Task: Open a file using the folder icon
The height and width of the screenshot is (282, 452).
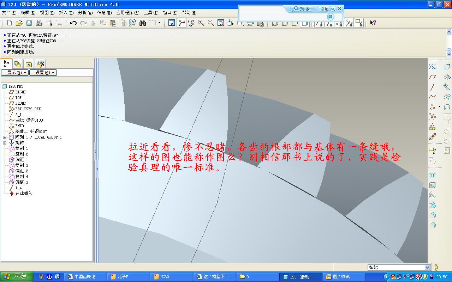Action: pyautogui.click(x=19, y=23)
